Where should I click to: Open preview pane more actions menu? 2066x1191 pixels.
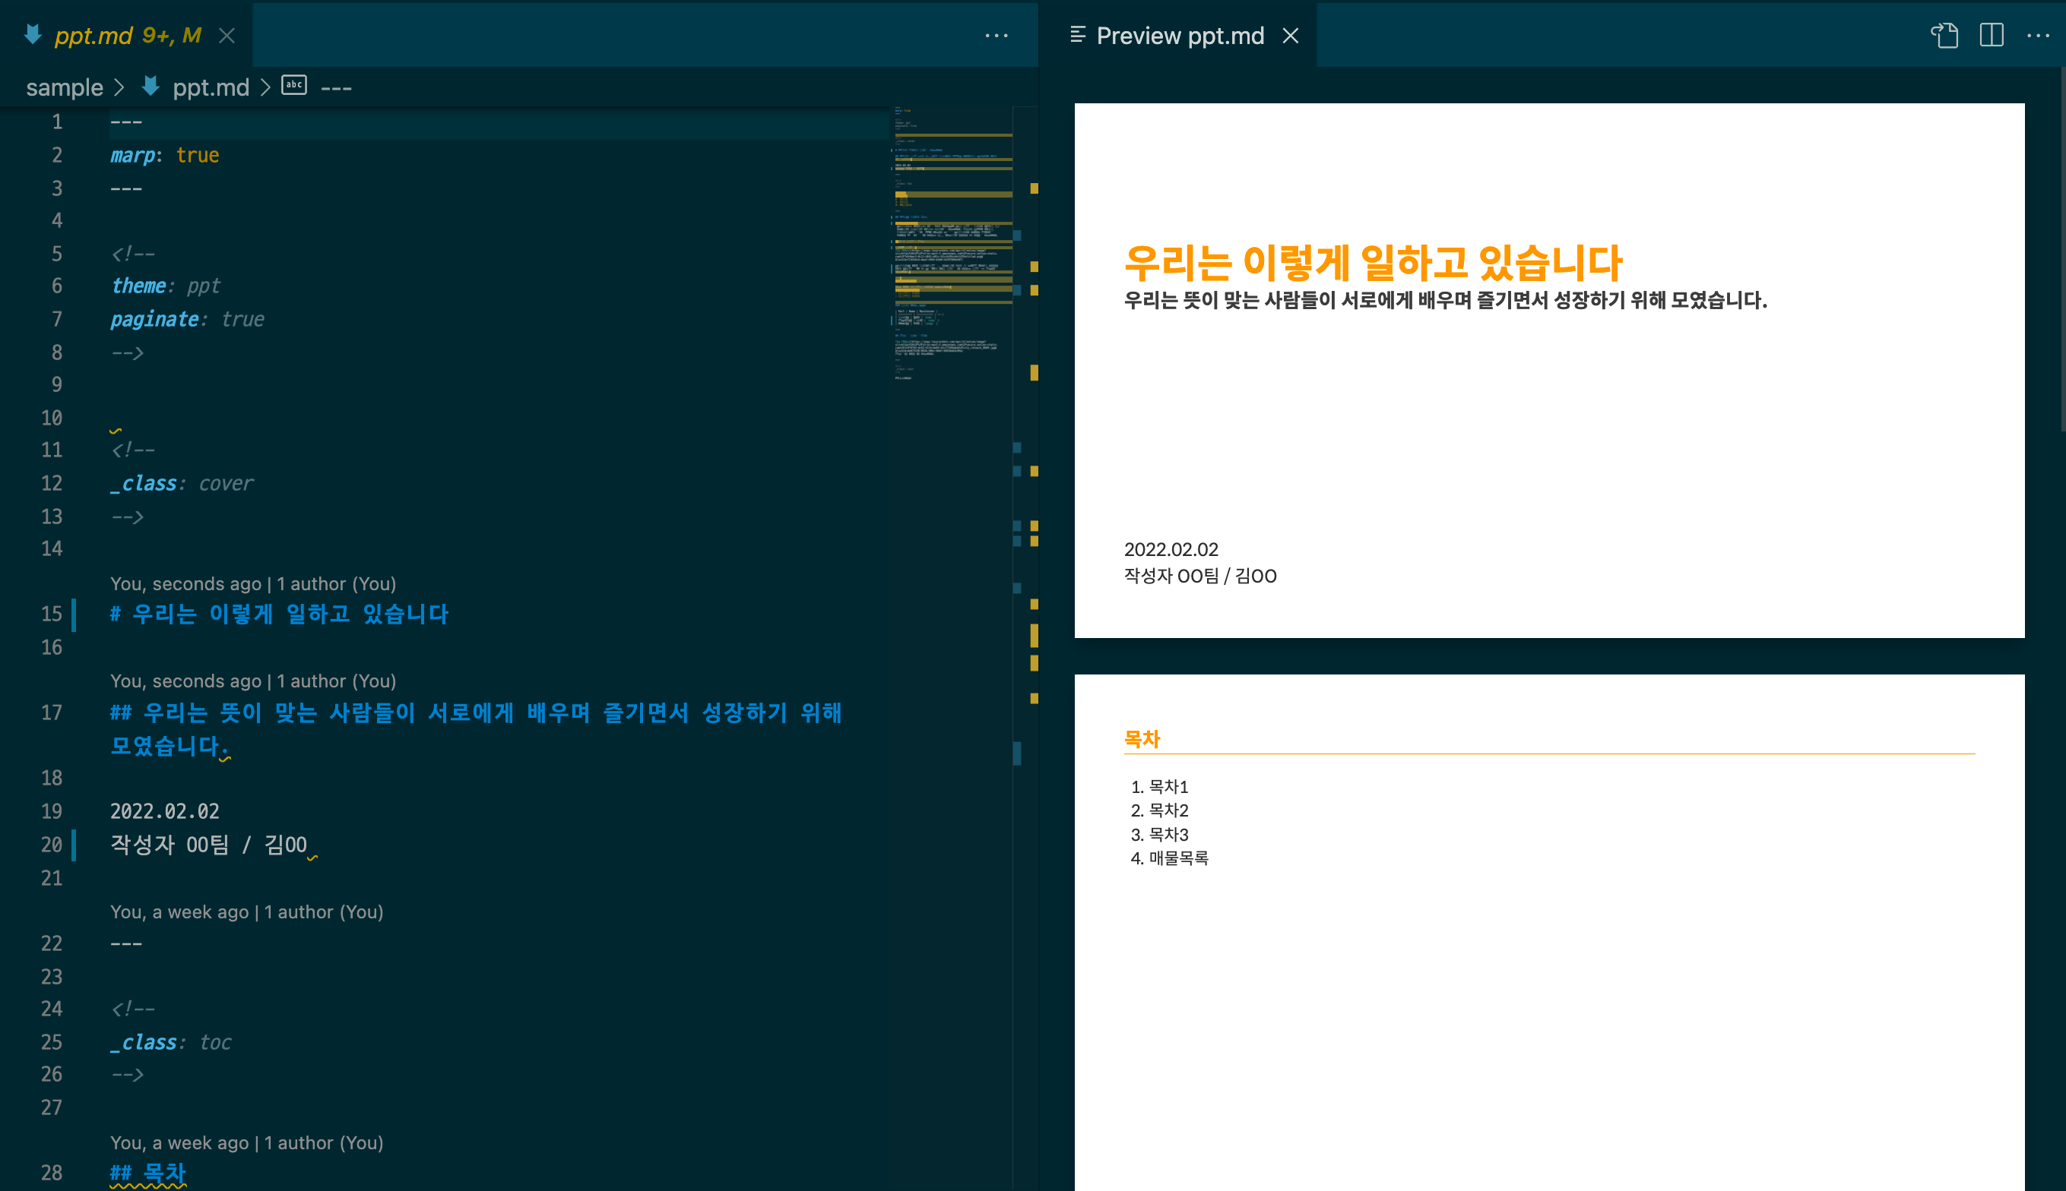2037,35
